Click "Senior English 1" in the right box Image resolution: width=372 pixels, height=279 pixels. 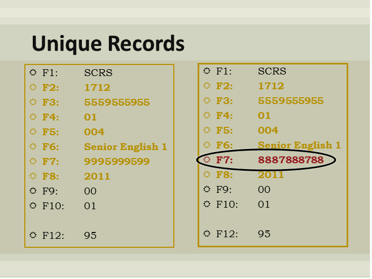point(299,145)
